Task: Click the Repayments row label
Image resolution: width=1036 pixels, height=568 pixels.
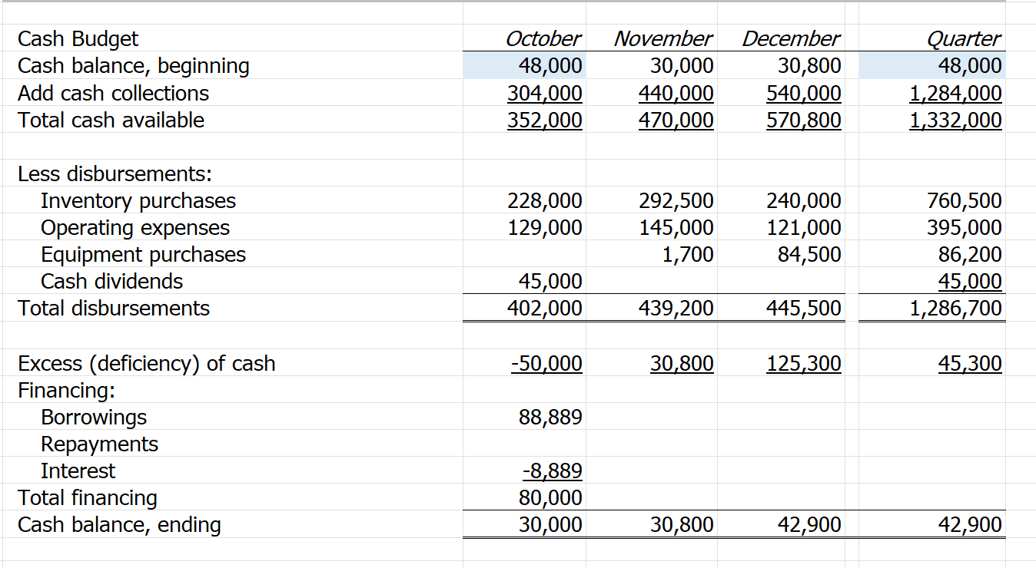Action: (x=99, y=444)
